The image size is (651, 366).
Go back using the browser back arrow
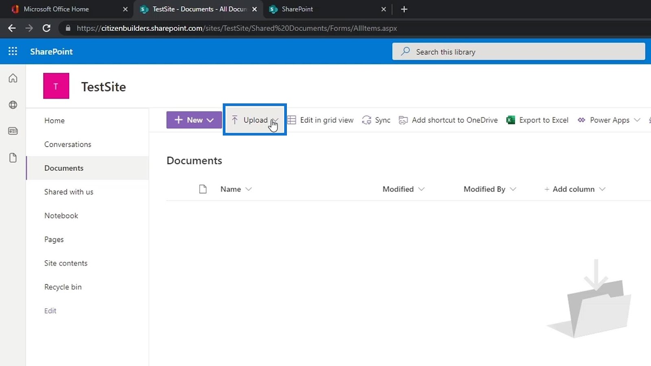pyautogui.click(x=12, y=28)
